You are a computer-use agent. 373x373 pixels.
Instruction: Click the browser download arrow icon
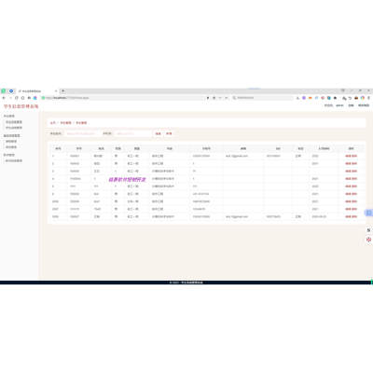pyautogui.click(x=297, y=98)
